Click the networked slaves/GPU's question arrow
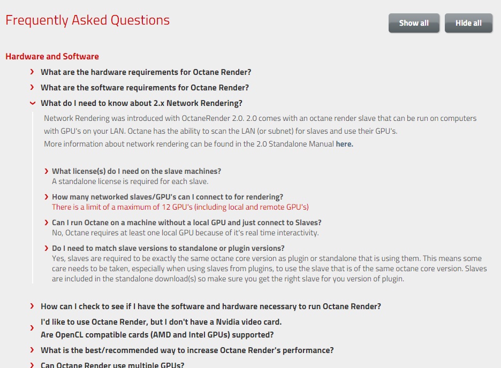Image resolution: width=501 pixels, height=368 pixels. coord(47,197)
